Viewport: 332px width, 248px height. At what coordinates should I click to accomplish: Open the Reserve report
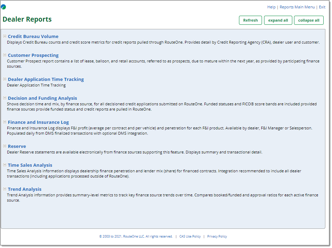pyautogui.click(x=17, y=146)
